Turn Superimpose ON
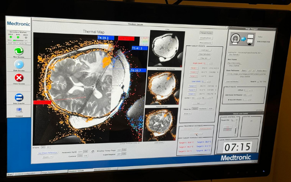291x182 pixels. (x=124, y=154)
